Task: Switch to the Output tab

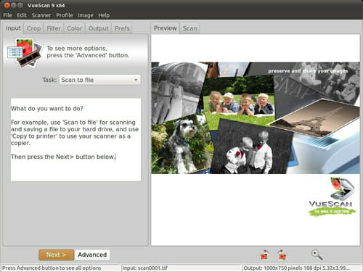Action: pyautogui.click(x=98, y=28)
